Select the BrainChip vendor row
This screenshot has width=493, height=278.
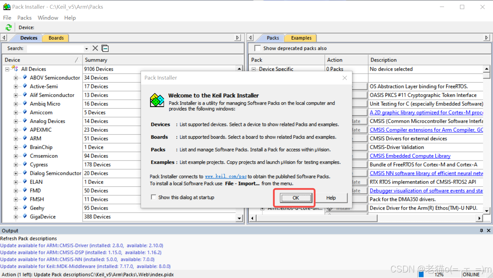[x=41, y=147]
